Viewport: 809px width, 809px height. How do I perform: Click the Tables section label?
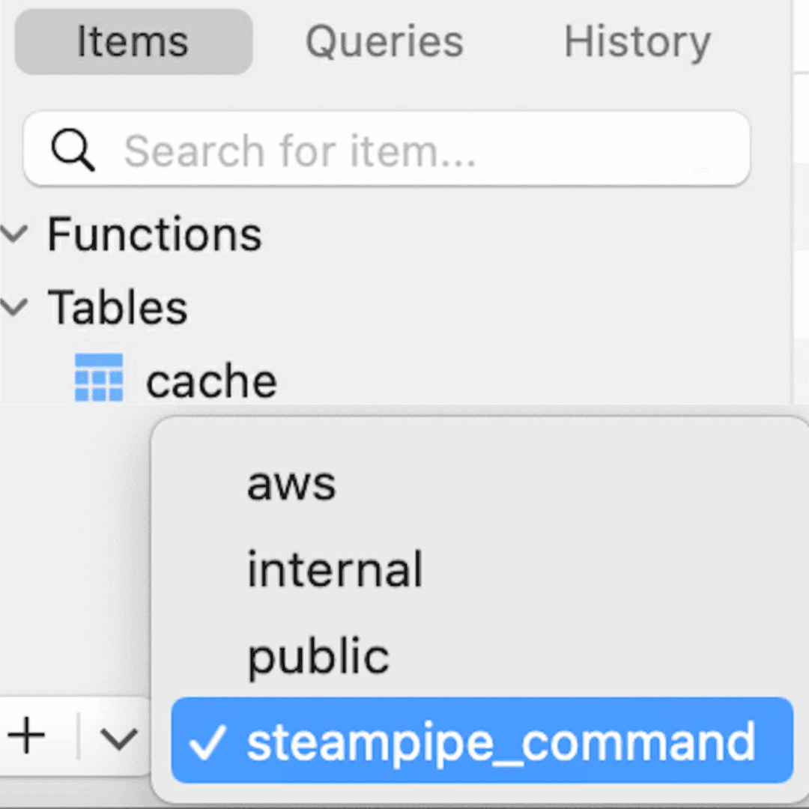[118, 308]
